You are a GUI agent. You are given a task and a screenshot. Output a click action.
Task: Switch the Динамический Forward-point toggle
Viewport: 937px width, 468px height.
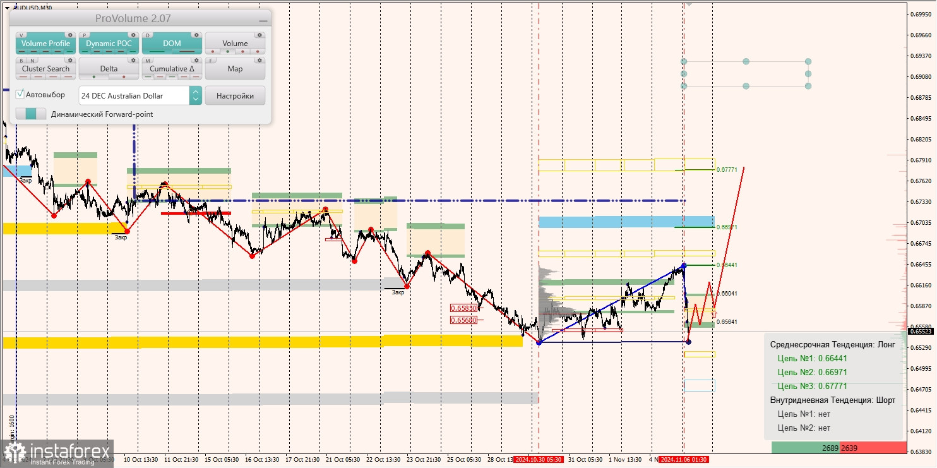(x=31, y=114)
